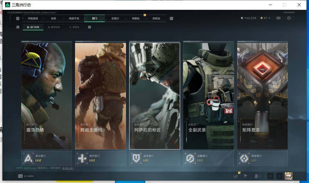Open the star-icon sub-tab beside 部门任务
309x183 pixels.
(x=54, y=27)
